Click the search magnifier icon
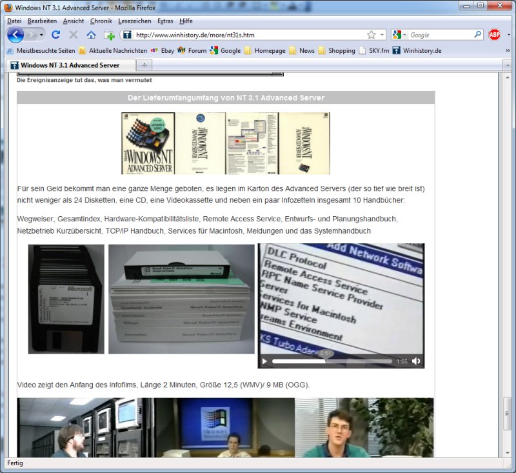 pos(477,35)
